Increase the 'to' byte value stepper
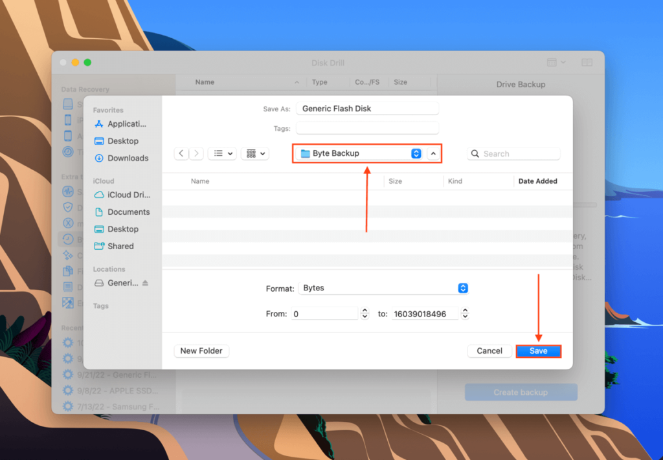The height and width of the screenshot is (460, 663). pyautogui.click(x=465, y=311)
